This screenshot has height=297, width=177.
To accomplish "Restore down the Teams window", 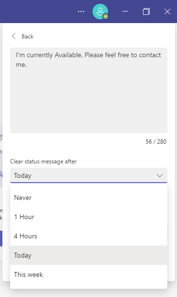I will point(146,12).
